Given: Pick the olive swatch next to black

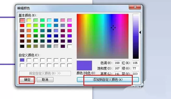Looking at the screenshot, I should pyautogui.click(x=29, y=46).
